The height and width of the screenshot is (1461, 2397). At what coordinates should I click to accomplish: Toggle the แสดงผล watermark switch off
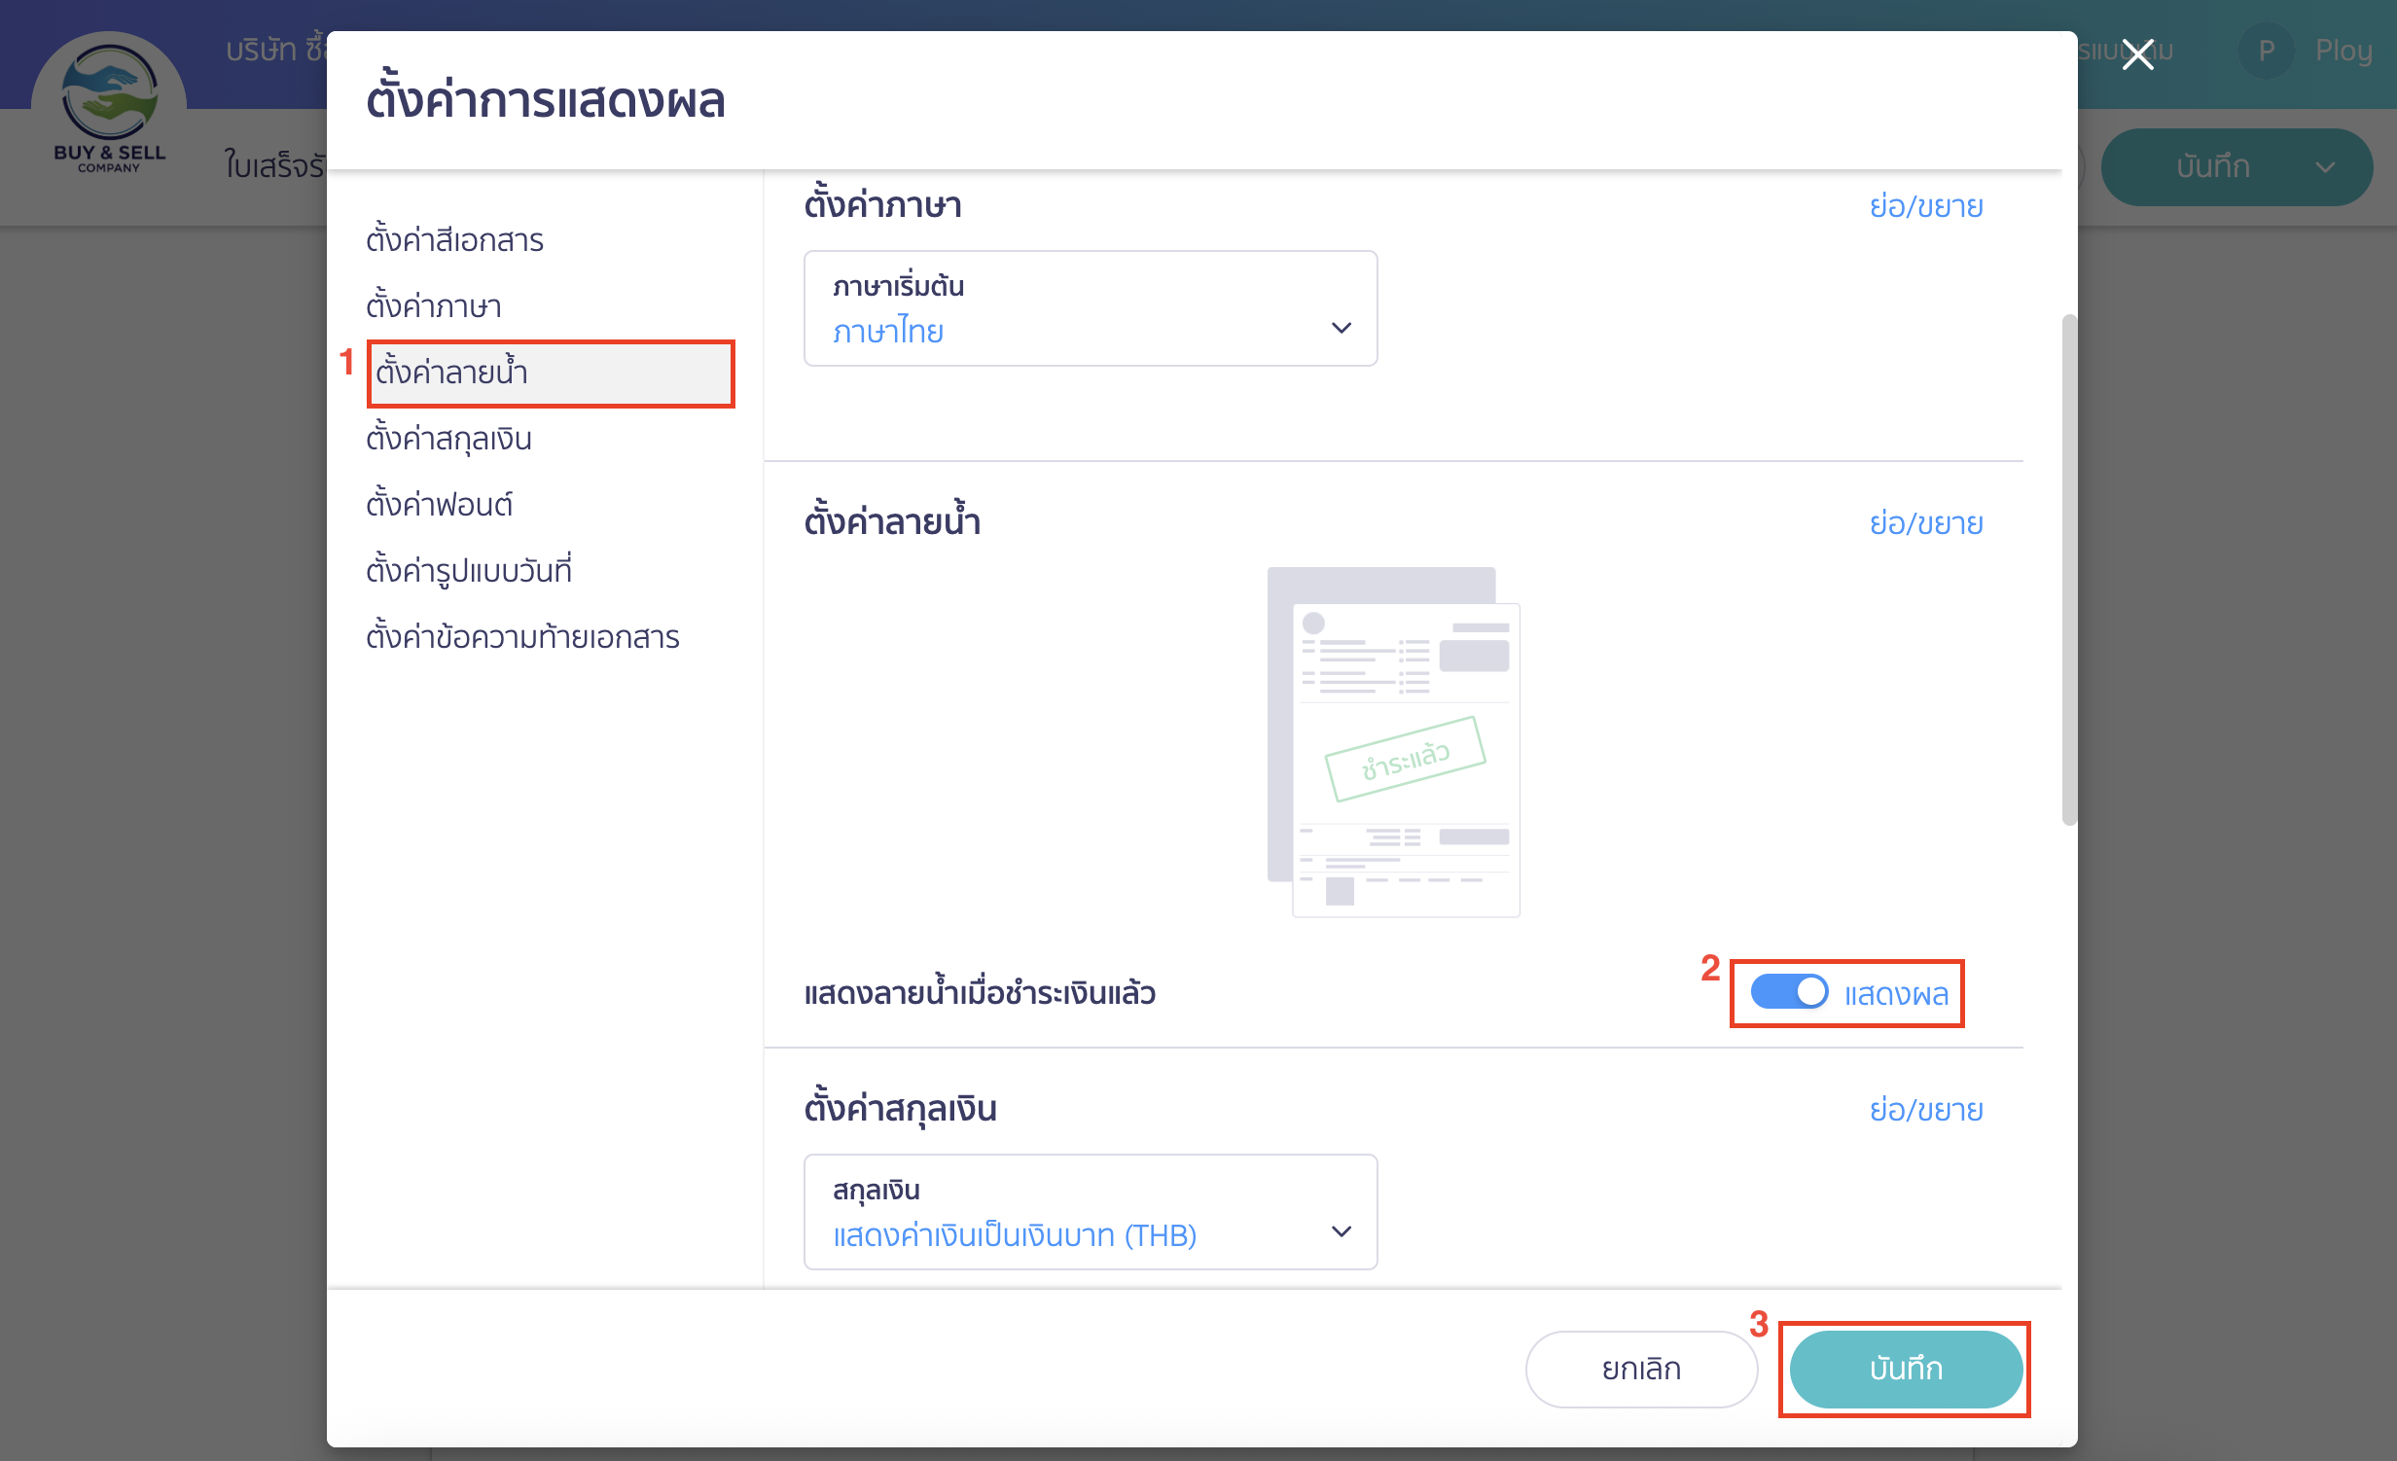coord(1788,993)
